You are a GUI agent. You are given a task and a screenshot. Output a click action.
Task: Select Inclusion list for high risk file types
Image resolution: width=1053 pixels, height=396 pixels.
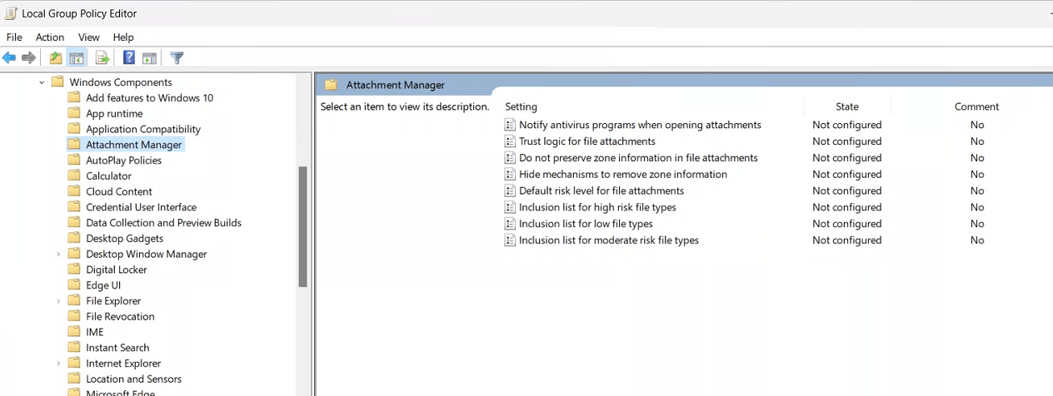click(597, 207)
